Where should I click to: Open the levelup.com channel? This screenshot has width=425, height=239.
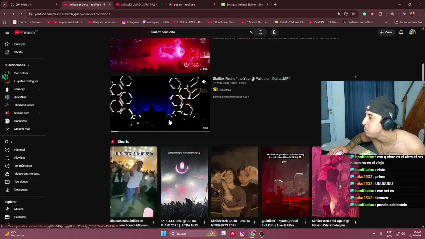click(x=22, y=113)
